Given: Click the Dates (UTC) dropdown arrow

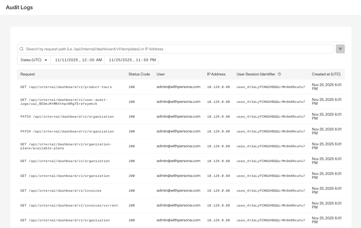Looking at the screenshot, I should pyautogui.click(x=46, y=60).
